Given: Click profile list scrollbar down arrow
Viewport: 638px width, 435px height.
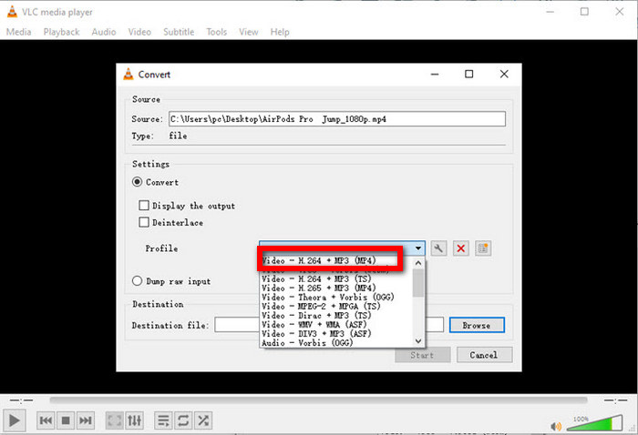Looking at the screenshot, I should (x=418, y=341).
